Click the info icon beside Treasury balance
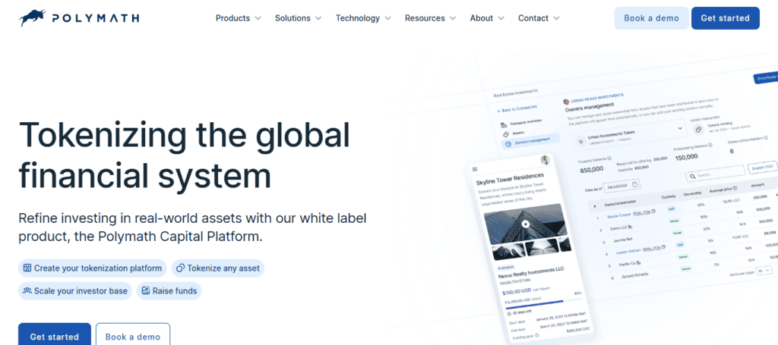 [609, 158]
